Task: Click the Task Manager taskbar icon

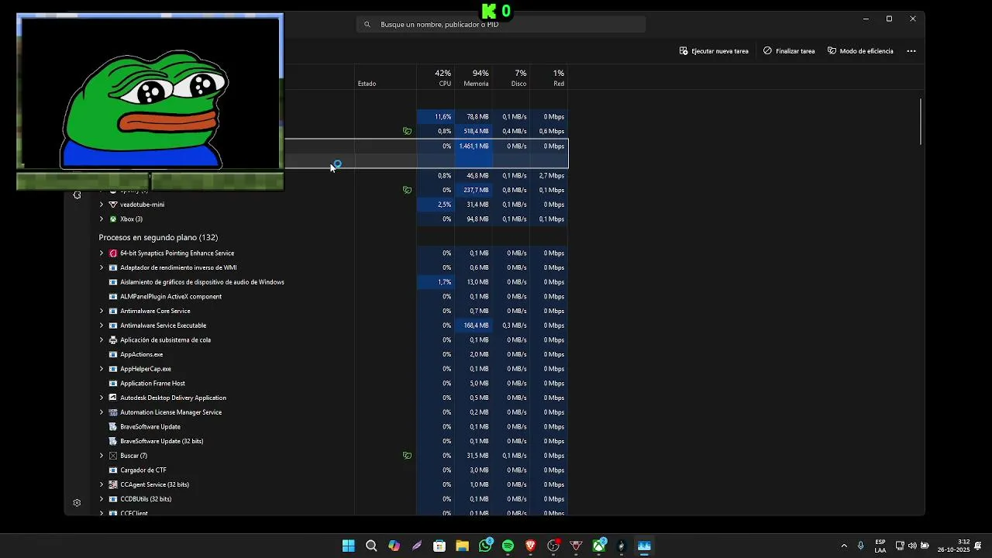Action: click(x=644, y=546)
